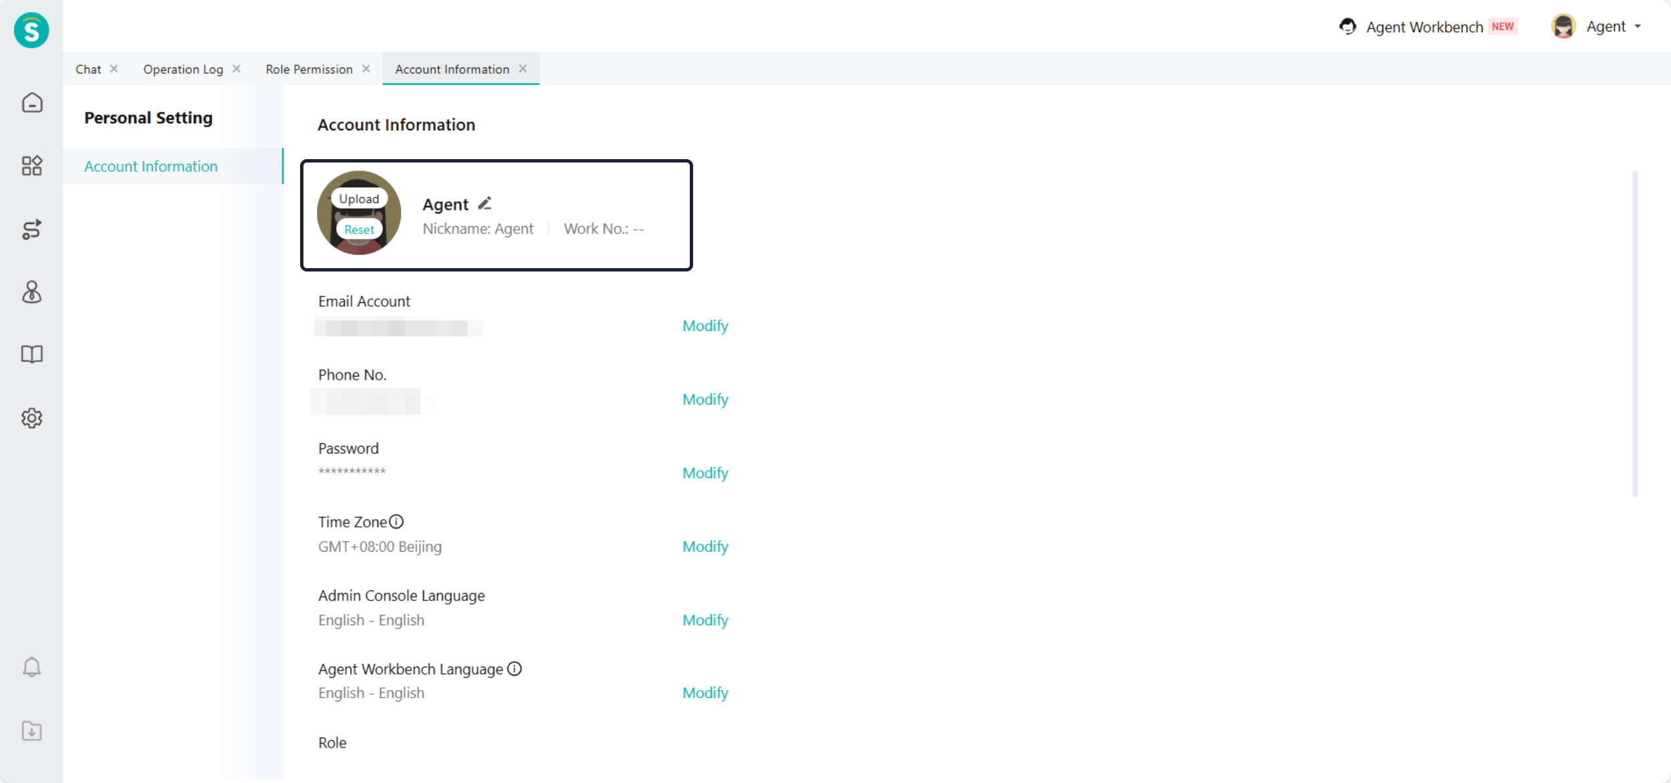Image resolution: width=1671 pixels, height=783 pixels.
Task: Open the settings gear sidebar icon
Action: [31, 418]
